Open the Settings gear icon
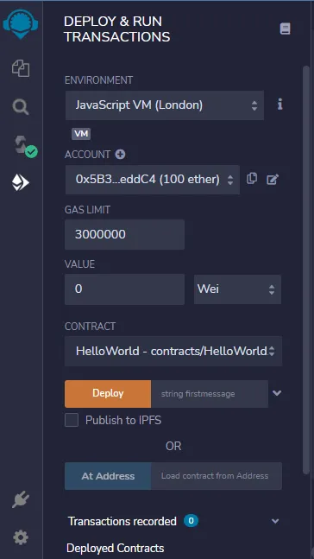The height and width of the screenshot is (559, 314). pos(21,537)
